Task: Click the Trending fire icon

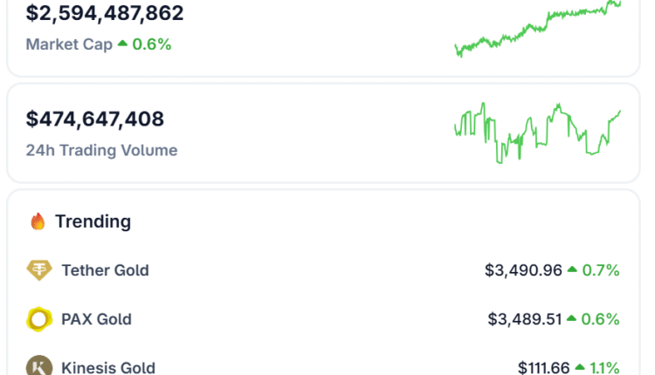Action: click(38, 222)
